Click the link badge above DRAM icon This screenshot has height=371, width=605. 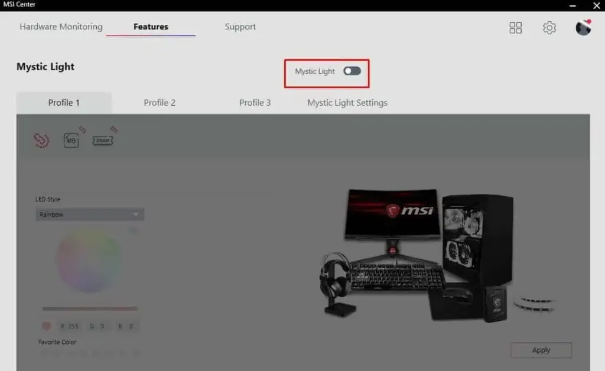pyautogui.click(x=114, y=129)
